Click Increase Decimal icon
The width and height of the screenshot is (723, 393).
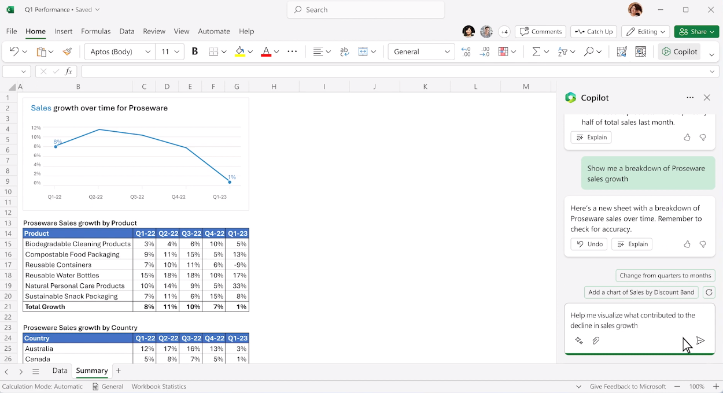485,51
